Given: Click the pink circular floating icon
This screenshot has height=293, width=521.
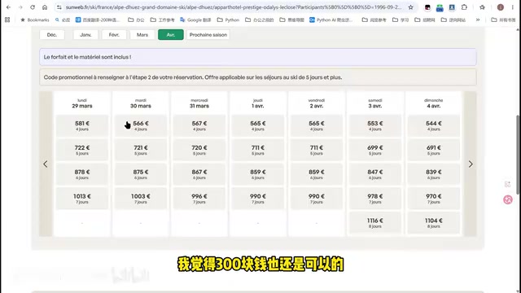Looking at the screenshot, I should tap(508, 199).
